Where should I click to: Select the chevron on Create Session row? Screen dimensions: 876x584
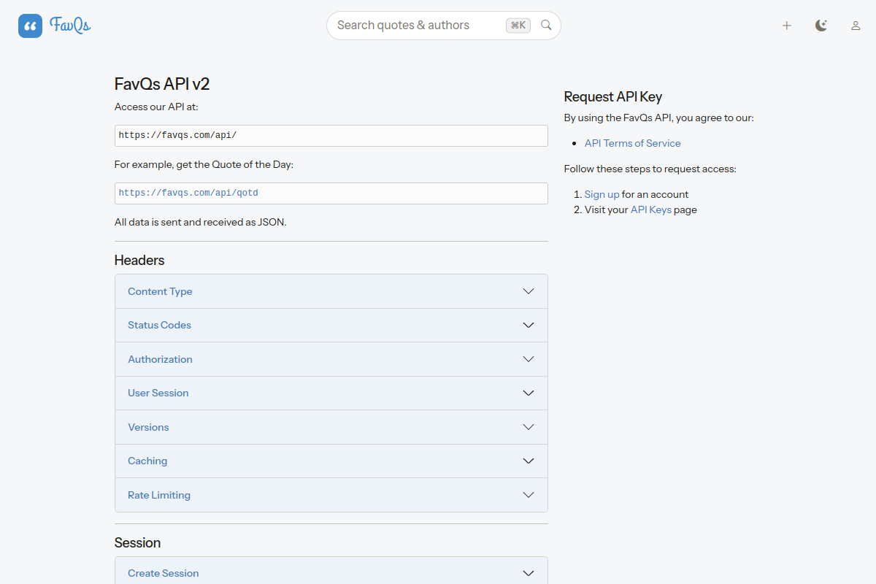click(x=529, y=573)
